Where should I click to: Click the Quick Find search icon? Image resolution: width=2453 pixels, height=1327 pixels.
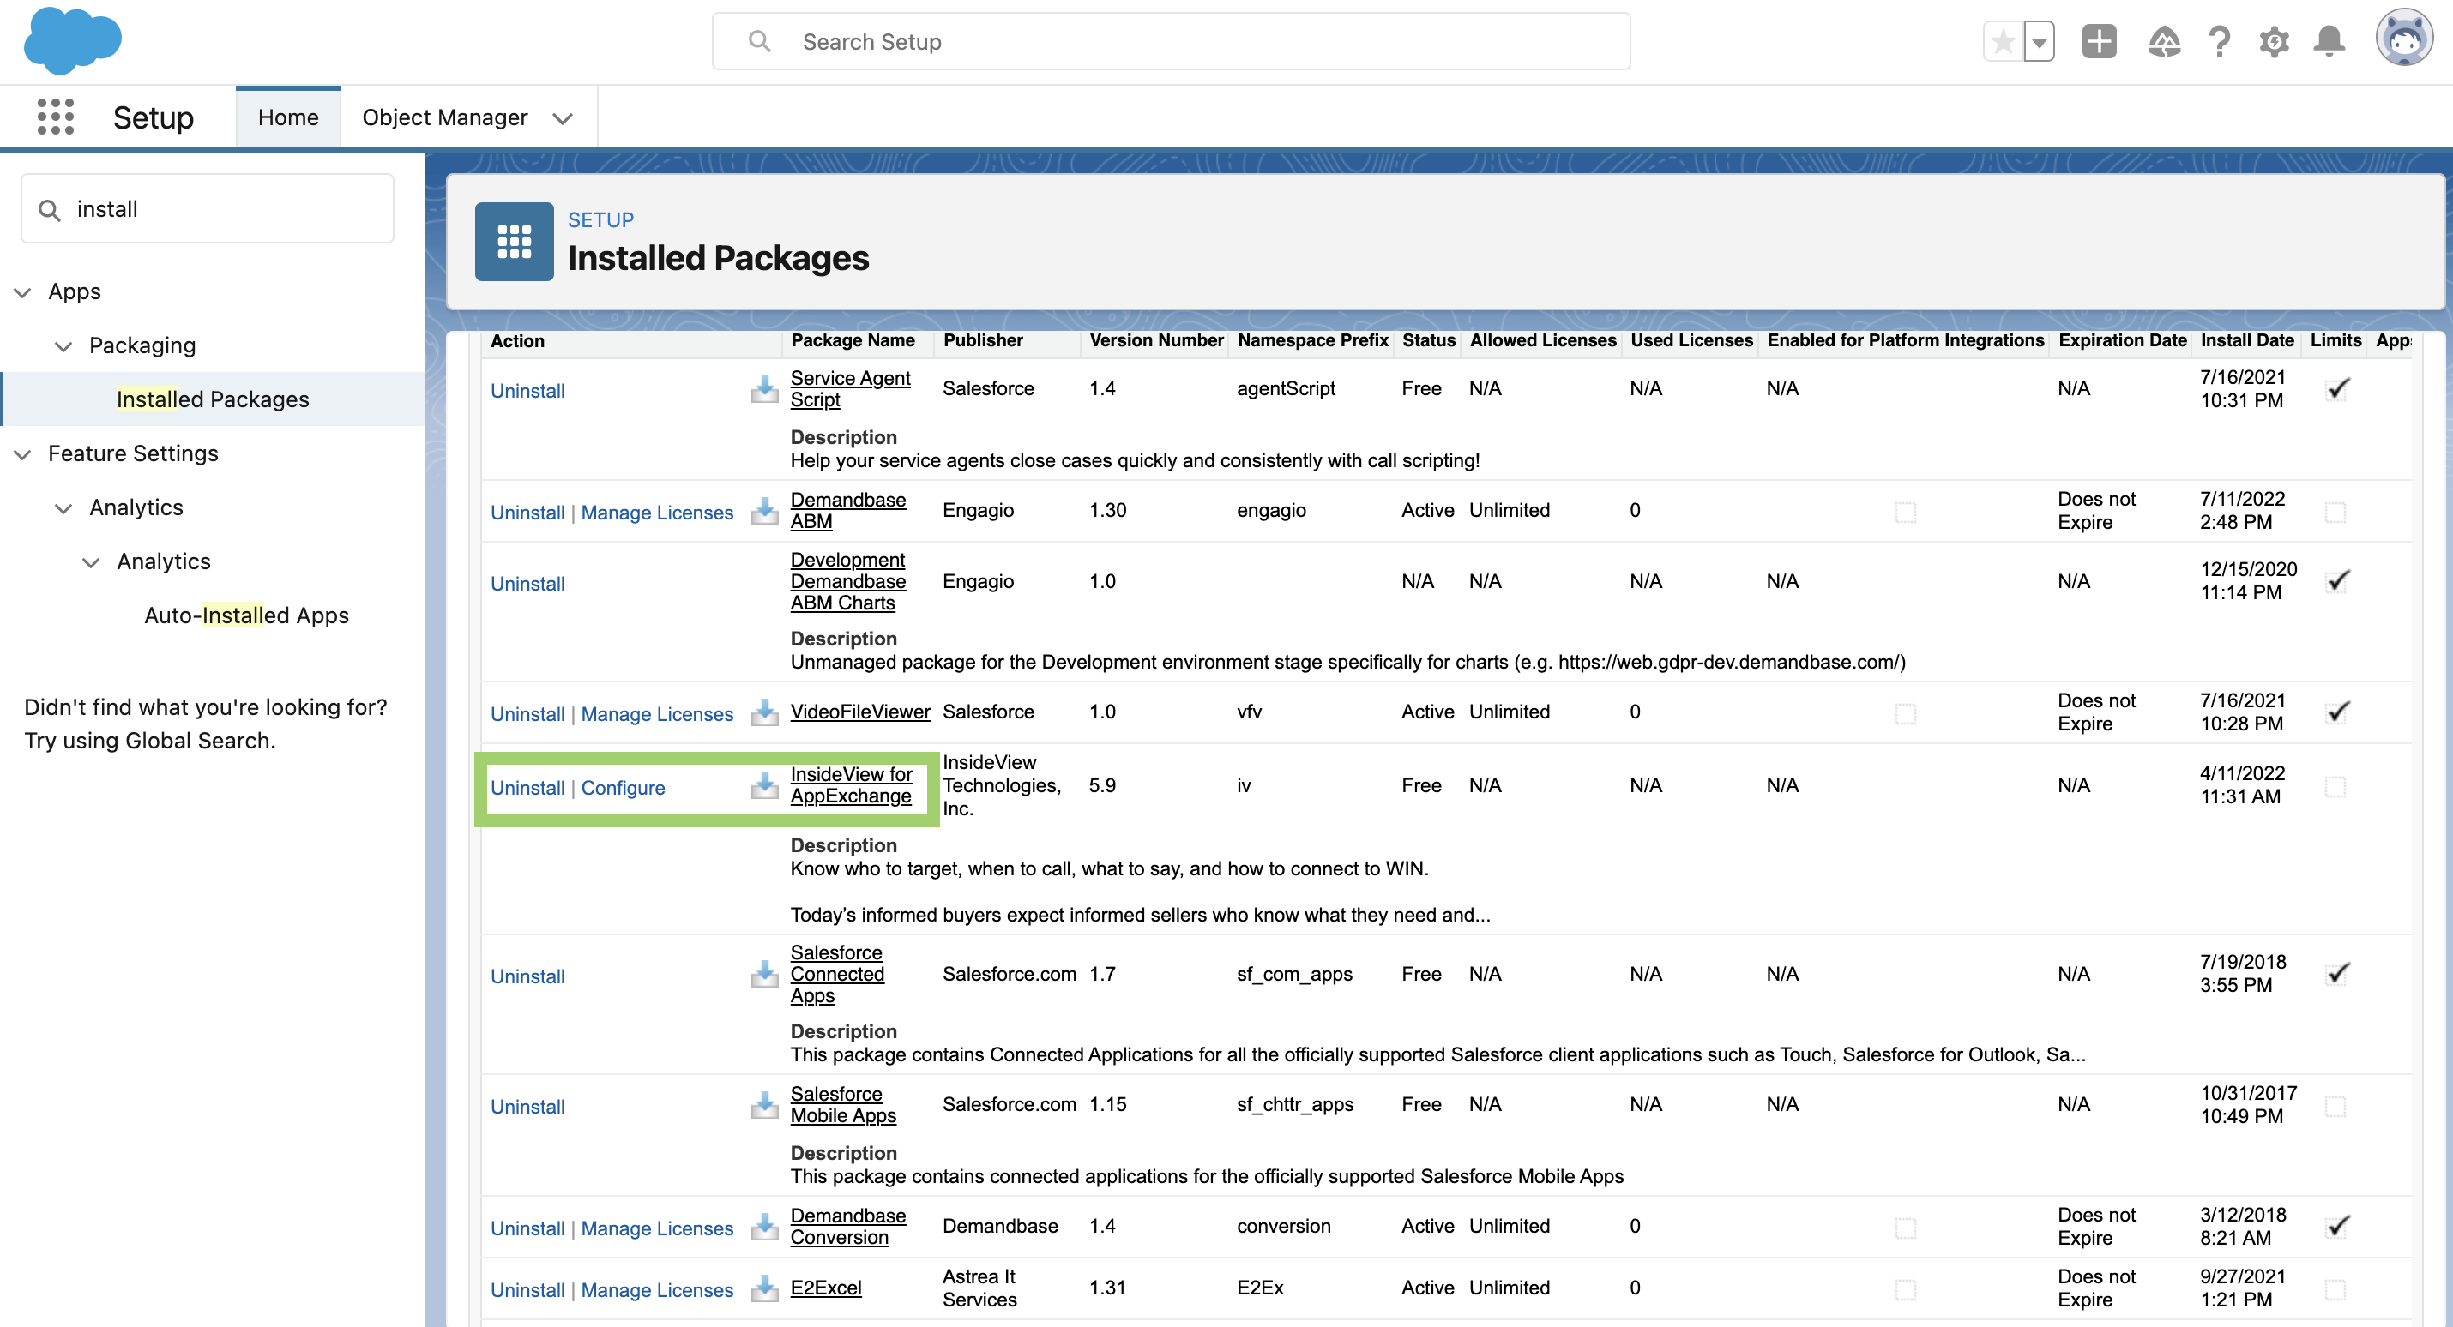[50, 209]
